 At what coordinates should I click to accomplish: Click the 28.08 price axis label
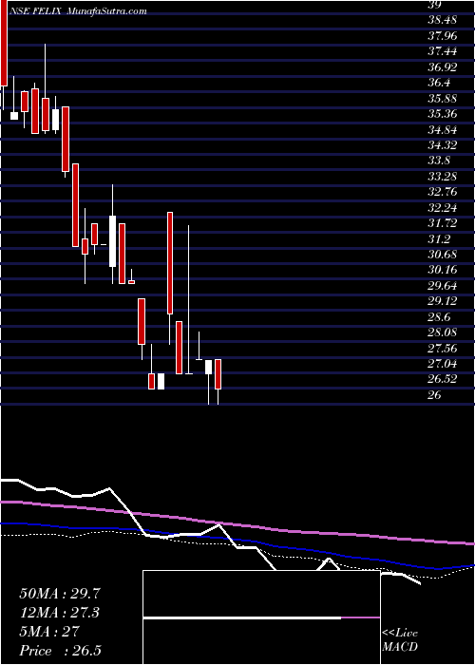click(x=443, y=332)
